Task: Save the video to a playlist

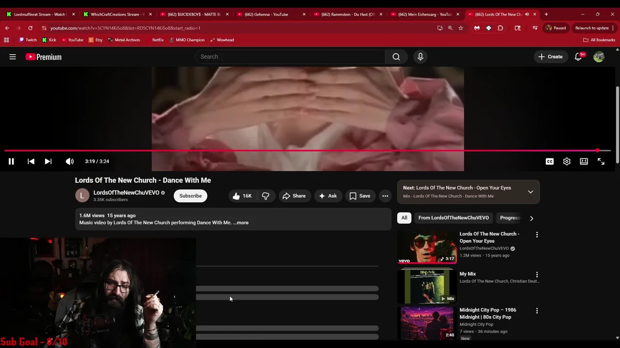Action: pos(360,196)
